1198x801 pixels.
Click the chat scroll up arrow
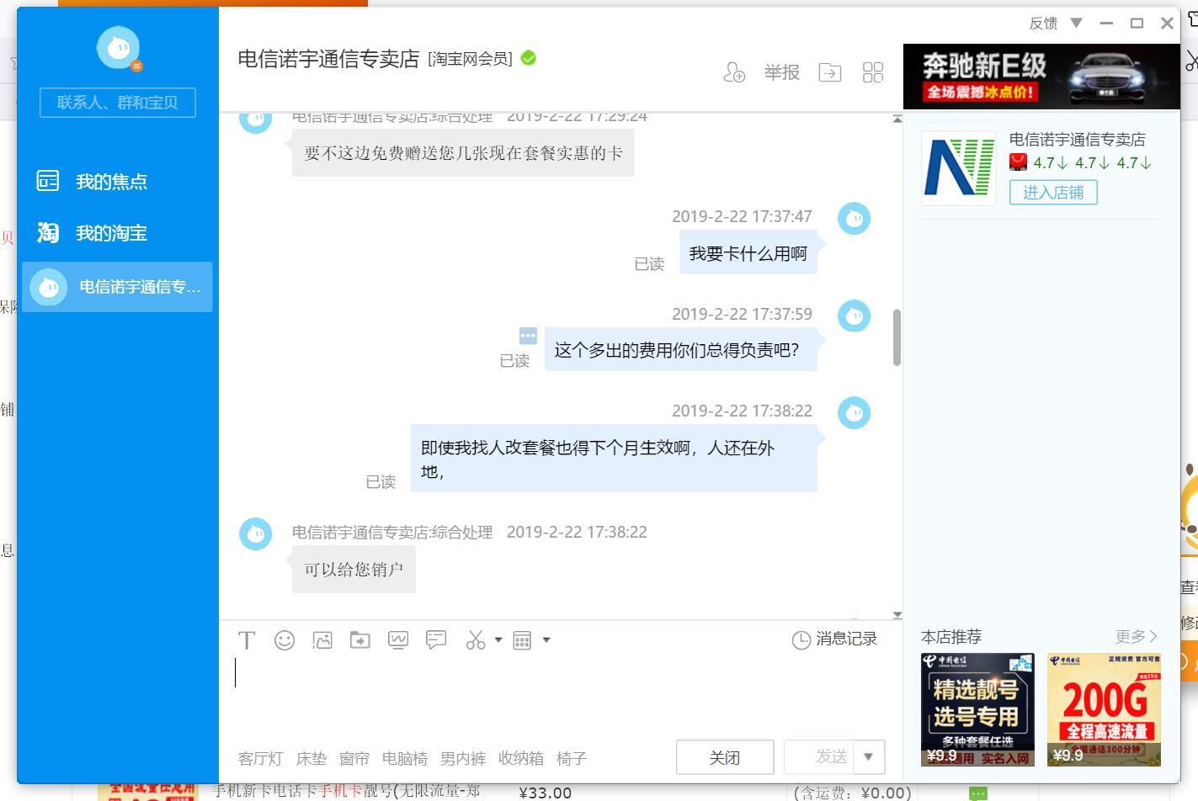897,119
